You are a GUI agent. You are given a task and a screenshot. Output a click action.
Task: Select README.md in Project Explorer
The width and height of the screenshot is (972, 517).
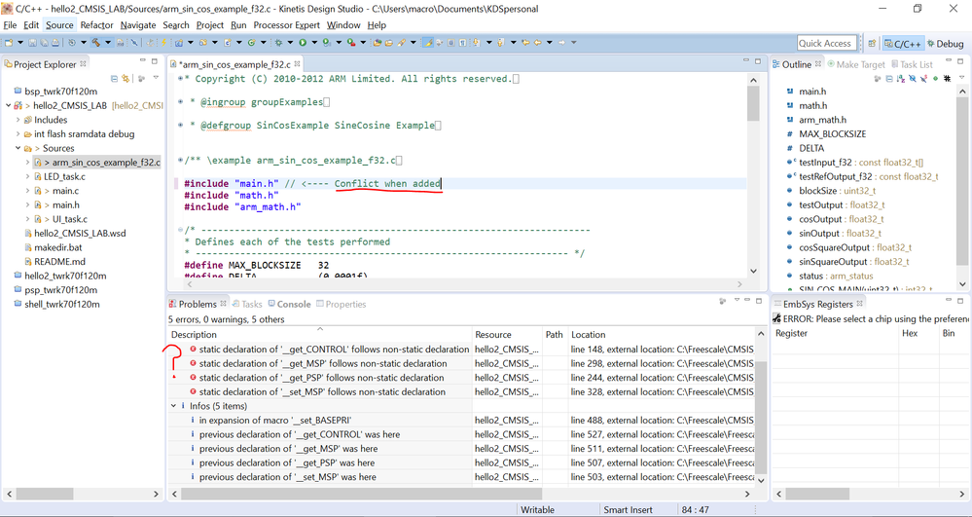pos(59,262)
